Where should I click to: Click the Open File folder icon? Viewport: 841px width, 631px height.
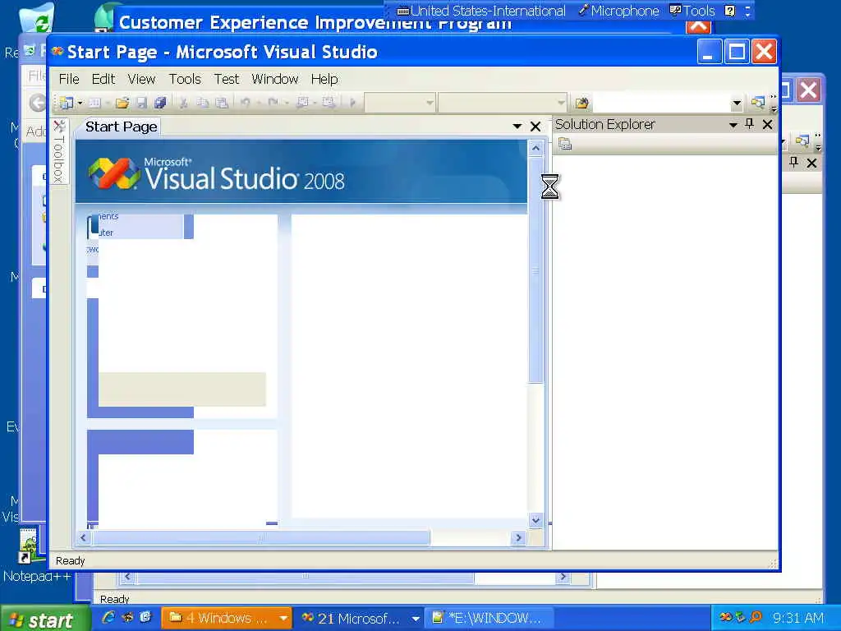(122, 103)
